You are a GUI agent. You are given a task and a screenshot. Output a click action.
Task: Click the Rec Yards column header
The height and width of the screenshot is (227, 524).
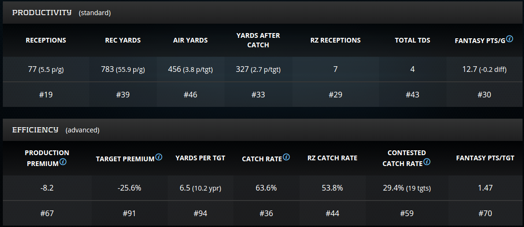[x=123, y=40]
